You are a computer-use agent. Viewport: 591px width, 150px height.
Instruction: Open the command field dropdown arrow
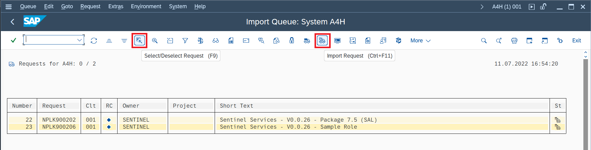(x=79, y=40)
